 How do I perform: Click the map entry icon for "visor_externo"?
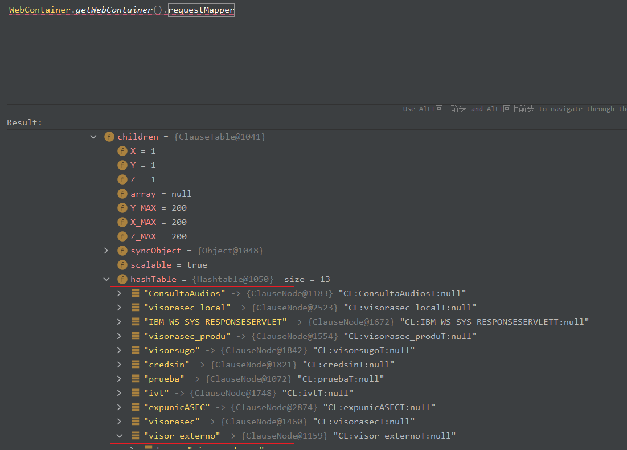tap(136, 436)
